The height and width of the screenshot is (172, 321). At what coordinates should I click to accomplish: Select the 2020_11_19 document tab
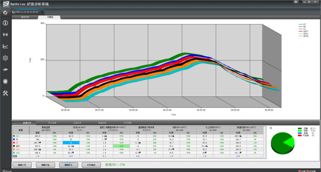click(x=25, y=12)
